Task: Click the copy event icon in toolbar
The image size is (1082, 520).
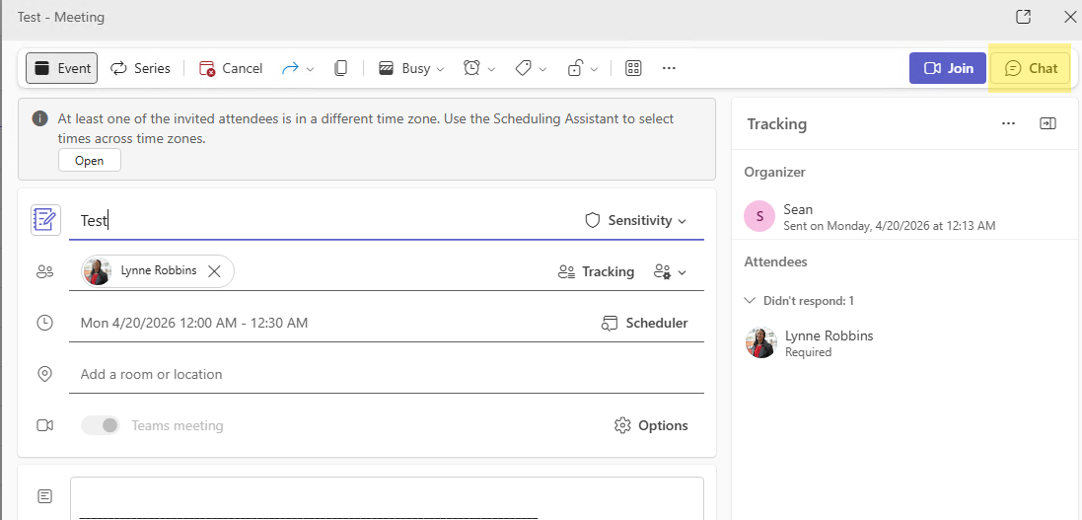Action: pos(340,68)
